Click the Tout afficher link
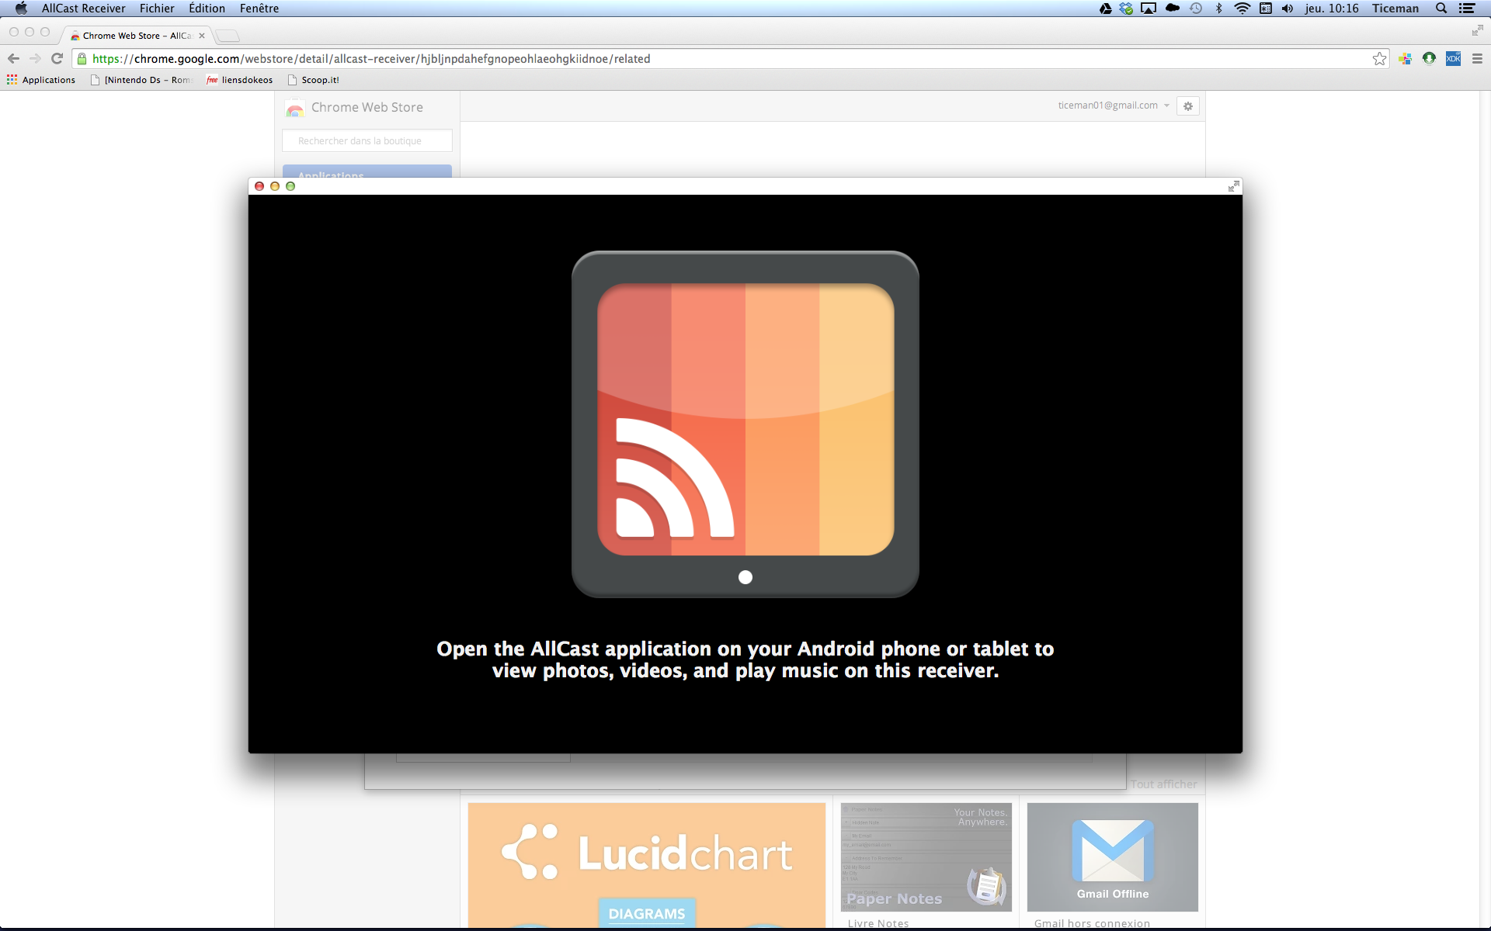The width and height of the screenshot is (1491, 931). tap(1163, 784)
